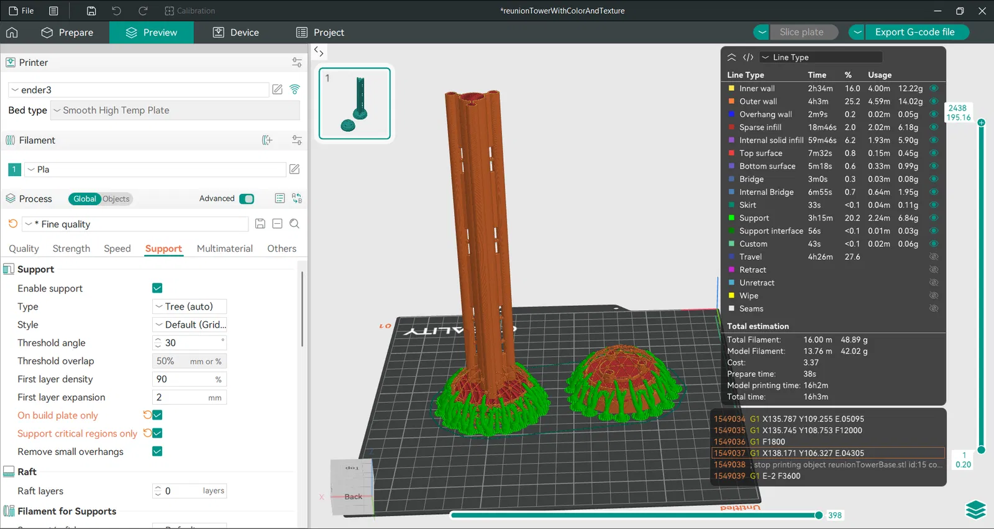Open the Export G-code dropdown arrow
The height and width of the screenshot is (529, 994).
click(857, 32)
